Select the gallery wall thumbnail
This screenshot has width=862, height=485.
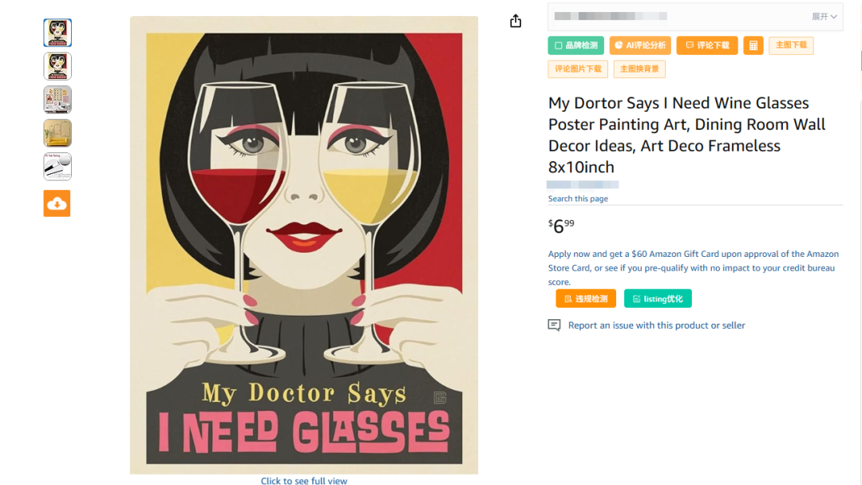coord(57,100)
